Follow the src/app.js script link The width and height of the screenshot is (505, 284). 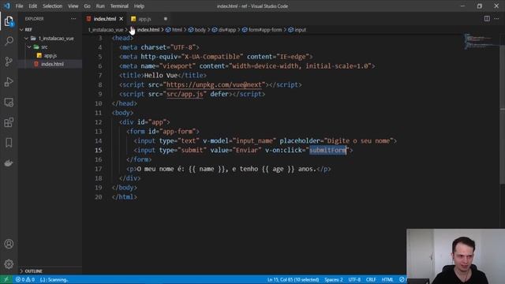(185, 94)
